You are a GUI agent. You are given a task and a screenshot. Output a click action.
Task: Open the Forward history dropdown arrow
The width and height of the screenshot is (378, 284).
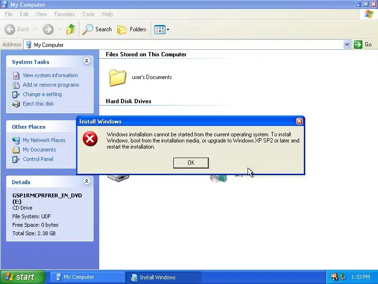coord(59,29)
